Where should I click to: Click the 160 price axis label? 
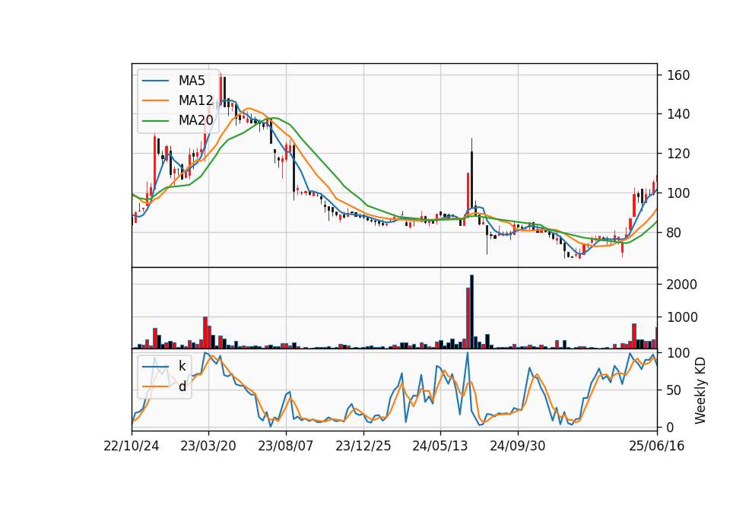pyautogui.click(x=678, y=75)
